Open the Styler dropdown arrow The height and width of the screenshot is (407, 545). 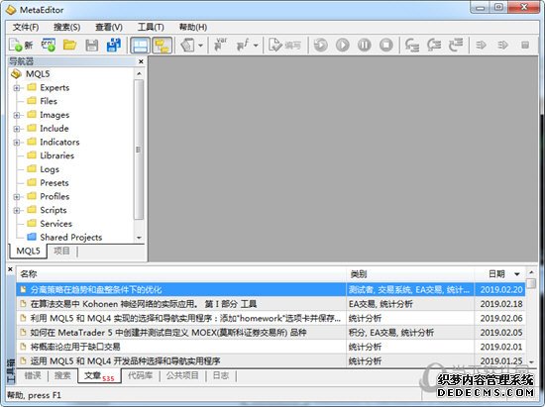tap(200, 46)
